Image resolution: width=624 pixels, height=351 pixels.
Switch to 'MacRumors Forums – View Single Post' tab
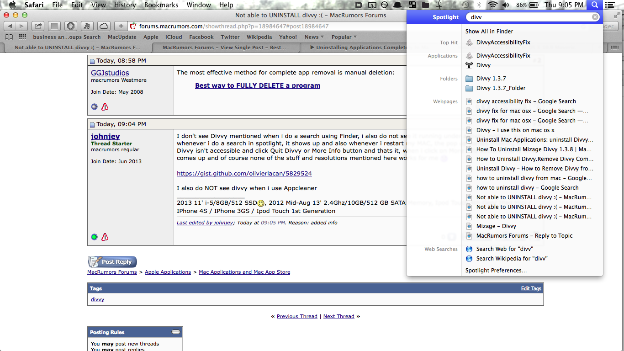click(225, 47)
